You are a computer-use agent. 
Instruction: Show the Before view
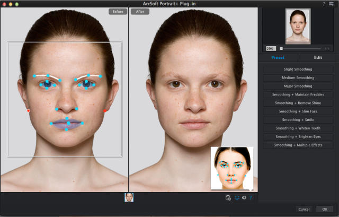(118, 12)
